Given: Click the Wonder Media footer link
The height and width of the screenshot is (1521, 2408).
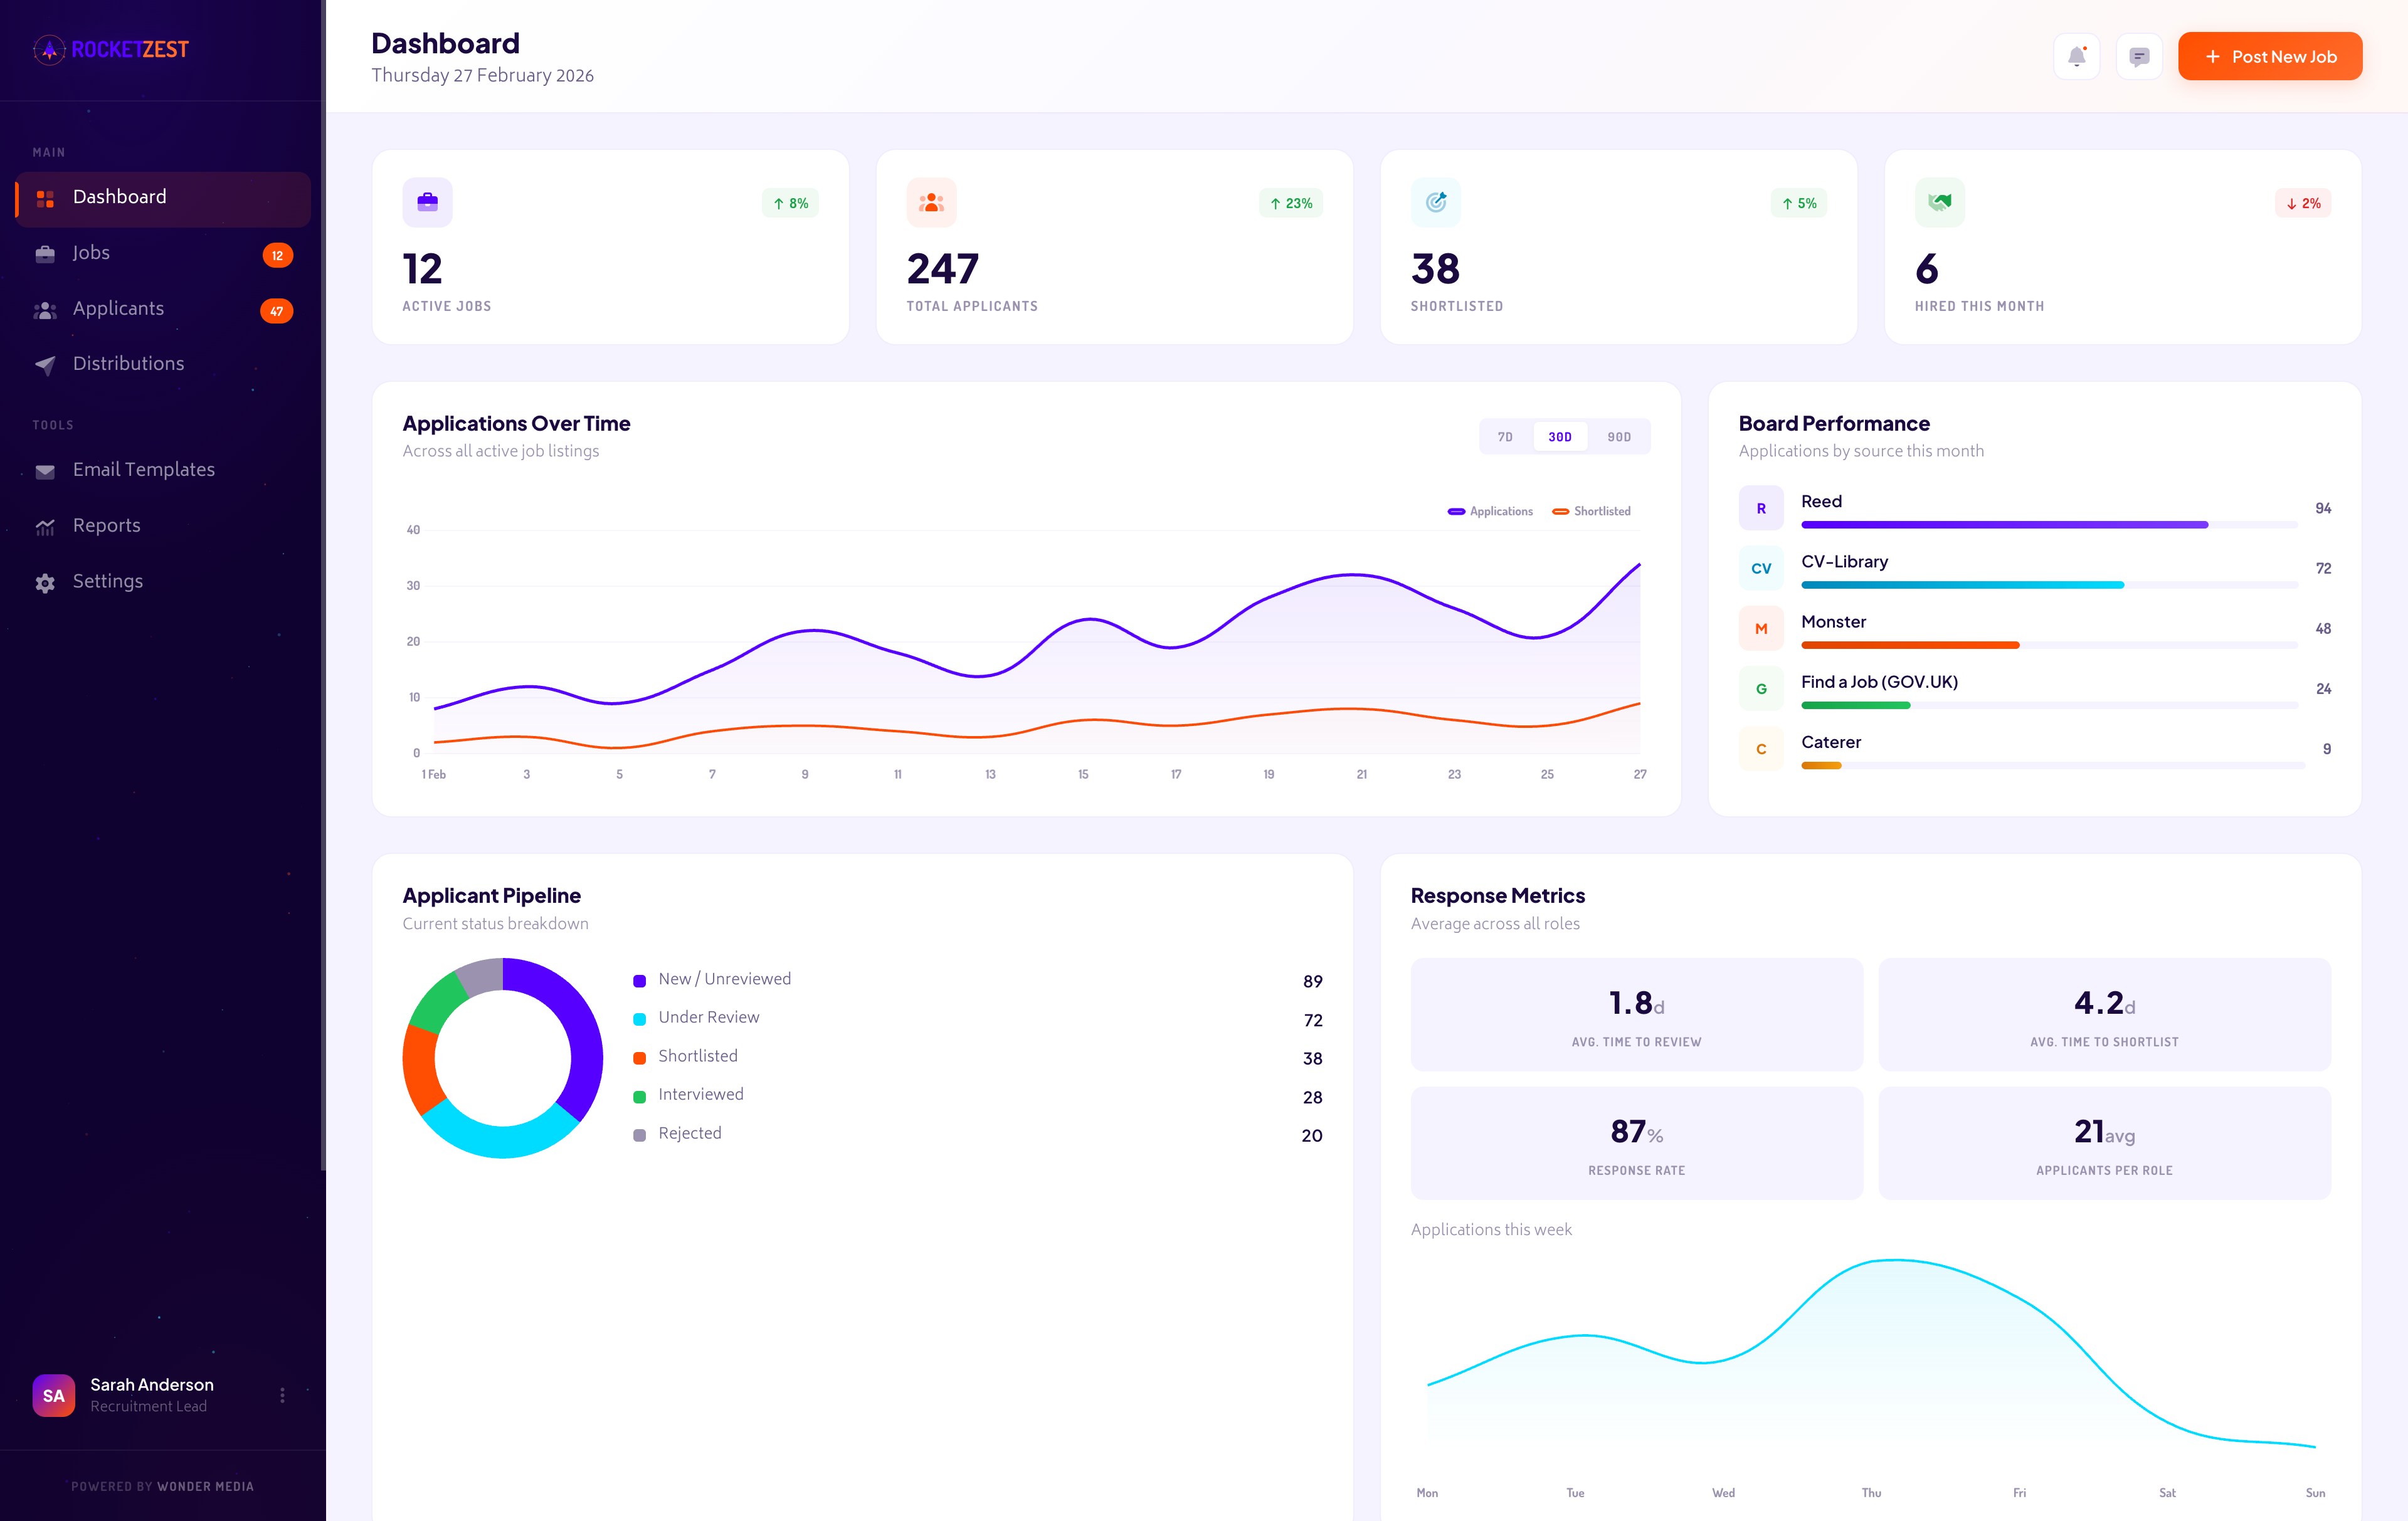Looking at the screenshot, I should coord(205,1486).
